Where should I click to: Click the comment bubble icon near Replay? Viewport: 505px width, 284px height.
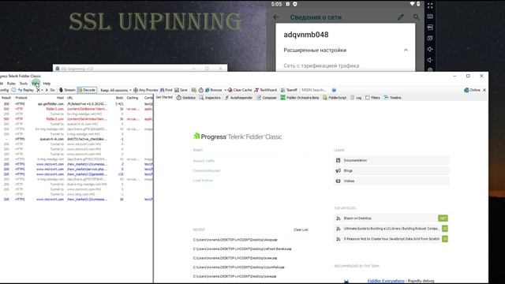coord(13,90)
